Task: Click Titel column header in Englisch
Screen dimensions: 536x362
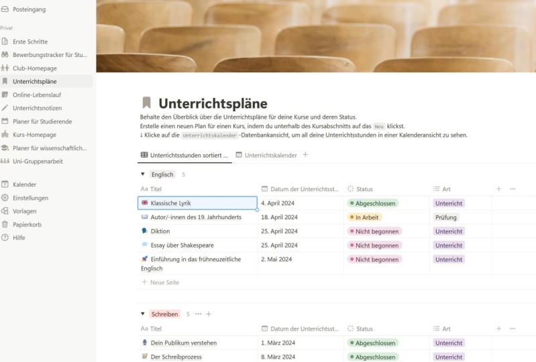Action: (x=198, y=189)
